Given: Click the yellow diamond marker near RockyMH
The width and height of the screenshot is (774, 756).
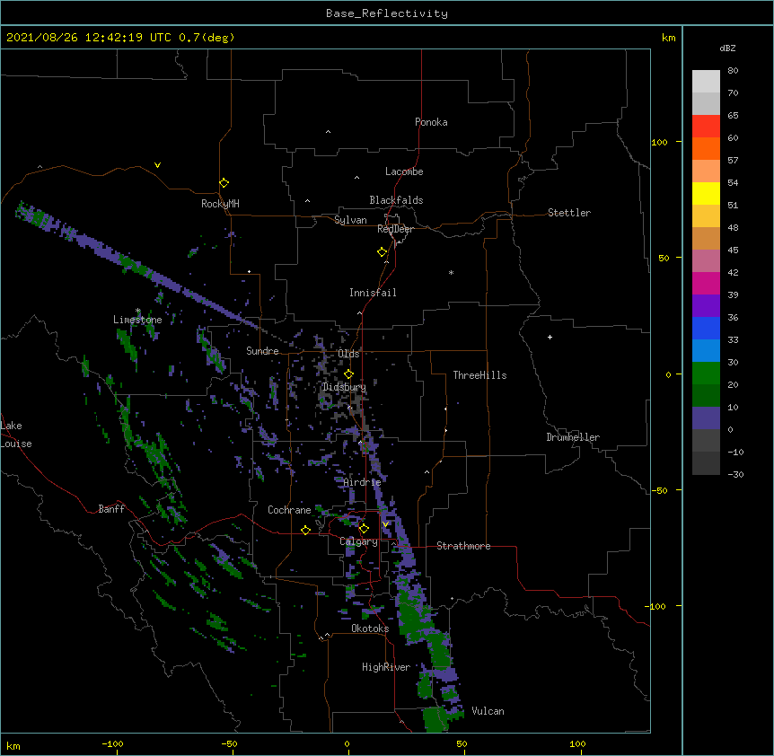Looking at the screenshot, I should [x=224, y=182].
